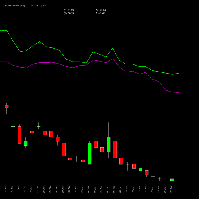Click the '22 Dec' date axis label
The image size is (199, 199).
pyautogui.click(x=37, y=189)
